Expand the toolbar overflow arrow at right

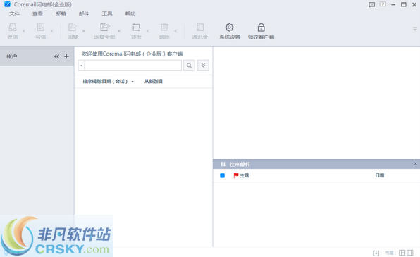[415, 29]
